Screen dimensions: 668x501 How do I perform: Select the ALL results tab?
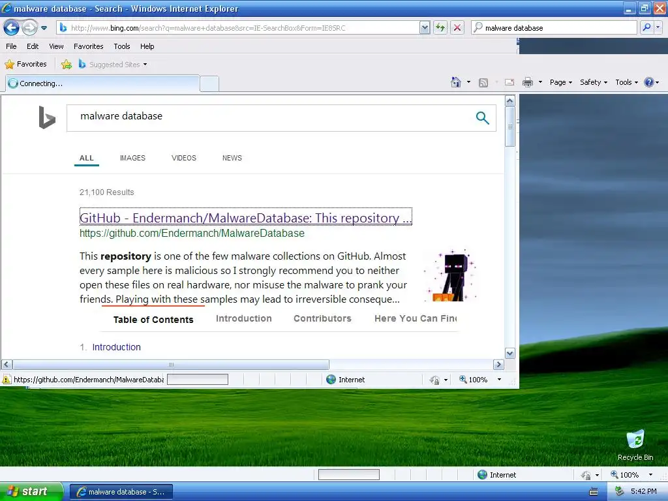(x=87, y=158)
